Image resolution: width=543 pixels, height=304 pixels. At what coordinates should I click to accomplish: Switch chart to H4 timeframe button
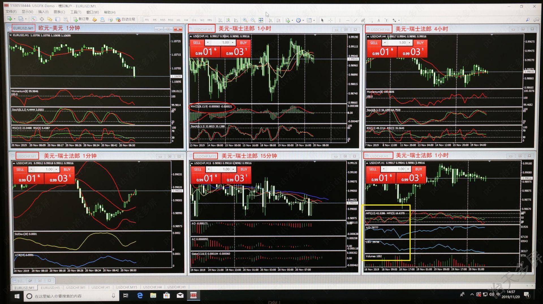(186, 20)
